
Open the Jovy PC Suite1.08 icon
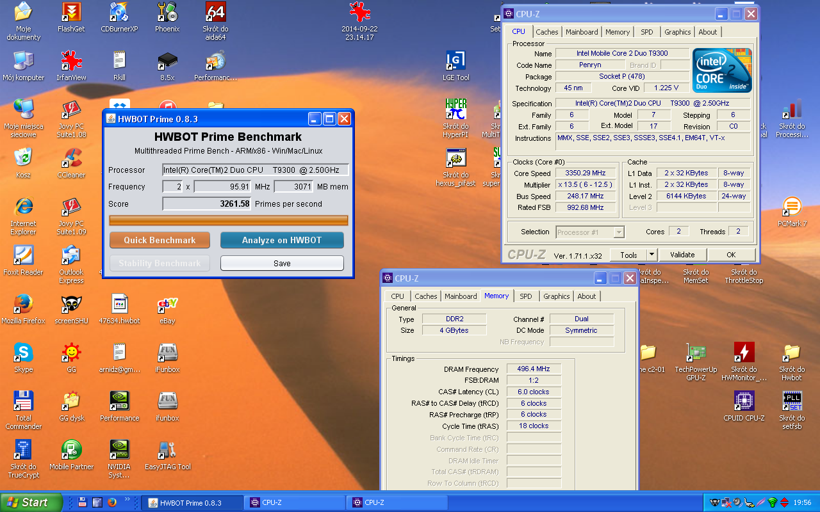pyautogui.click(x=71, y=109)
